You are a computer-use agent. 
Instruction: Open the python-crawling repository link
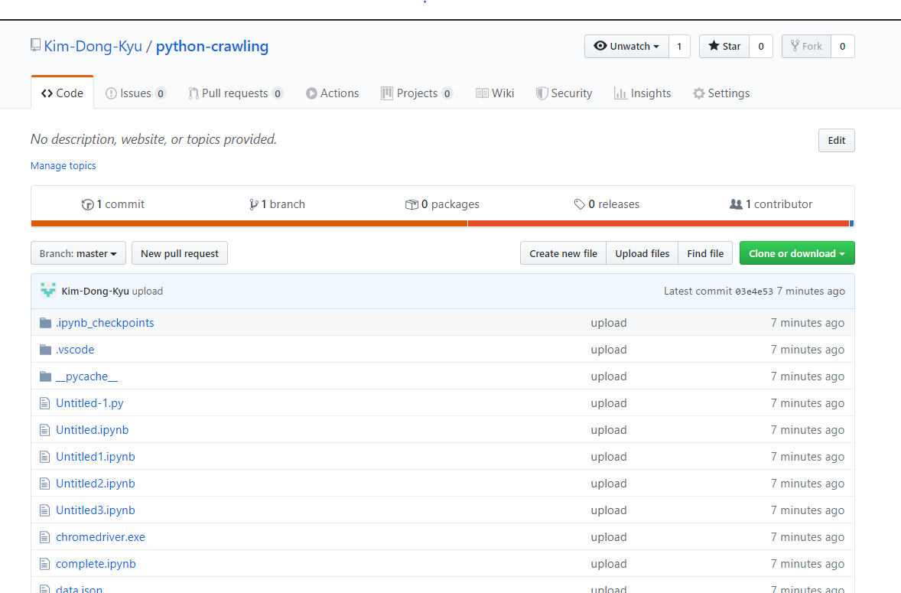(x=212, y=47)
